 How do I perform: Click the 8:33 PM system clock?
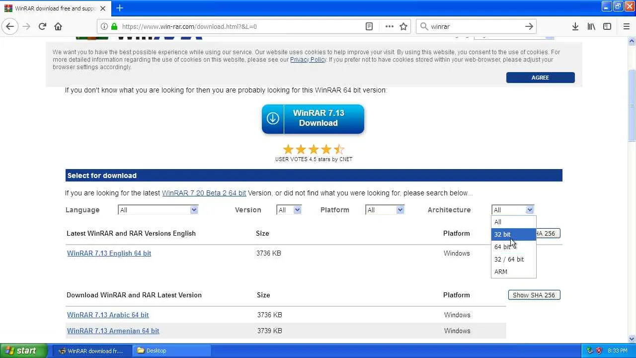617,351
